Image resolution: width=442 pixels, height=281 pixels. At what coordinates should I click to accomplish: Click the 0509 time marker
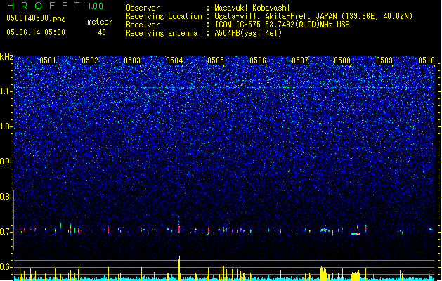(x=384, y=60)
